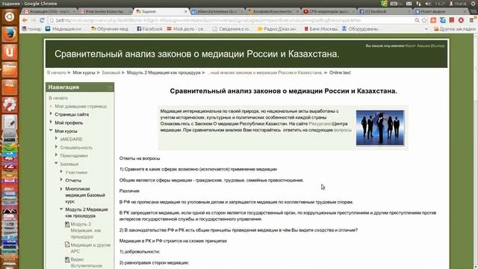
Task: Open the power session menu icon
Action: [x=473, y=3]
